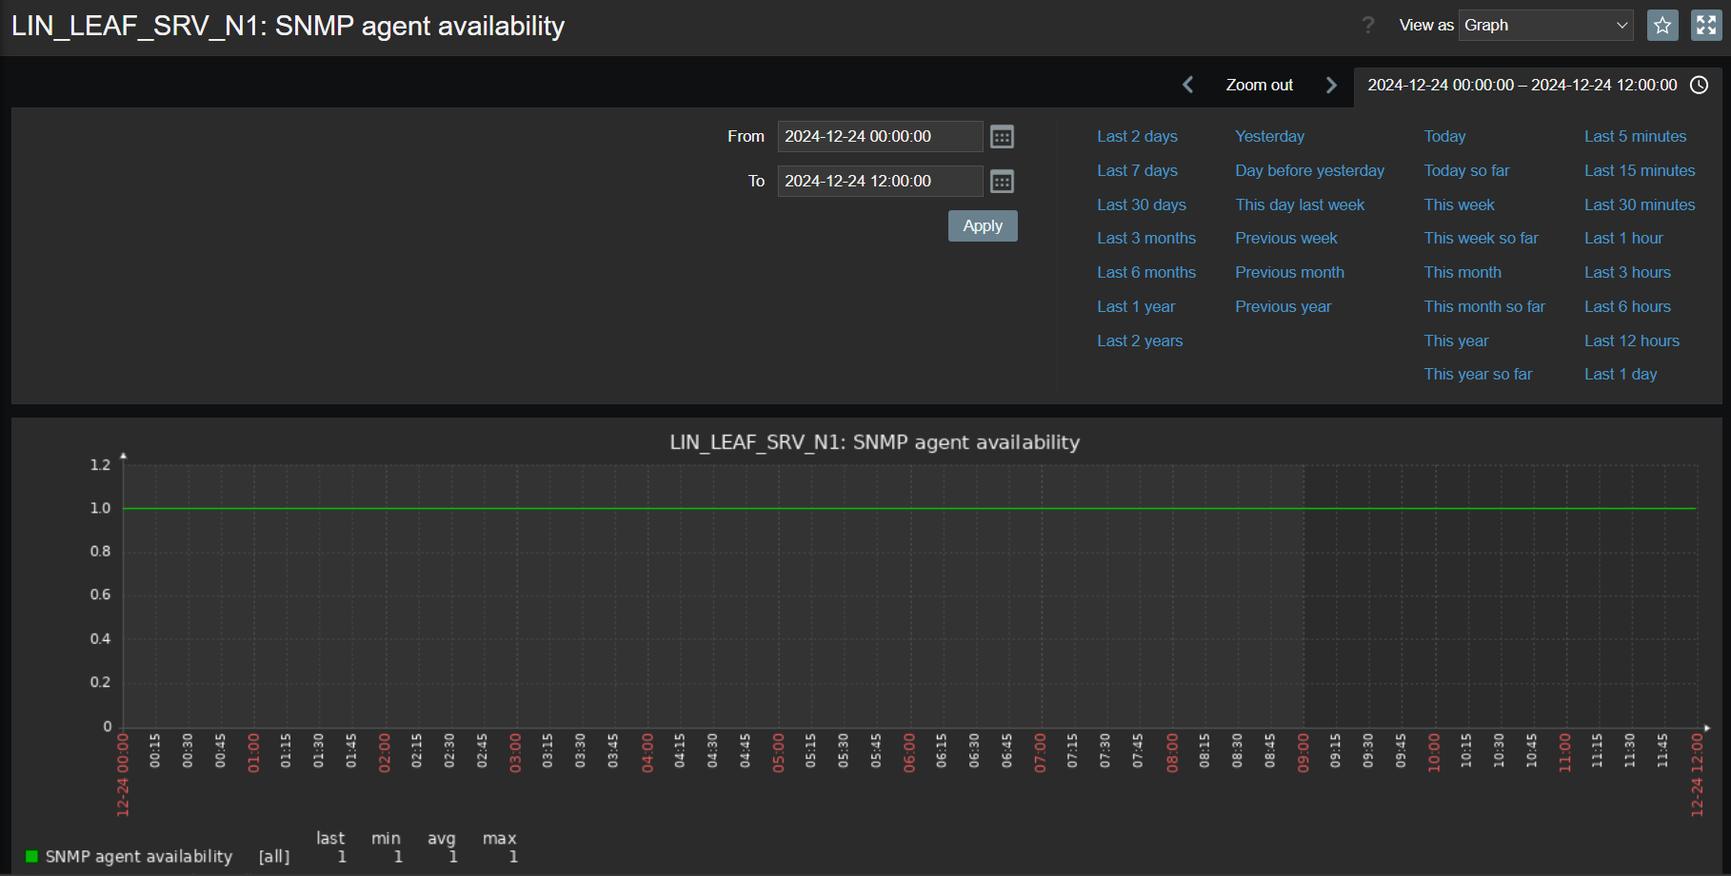Apply the selected time period
The height and width of the screenshot is (876, 1731).
983,226
